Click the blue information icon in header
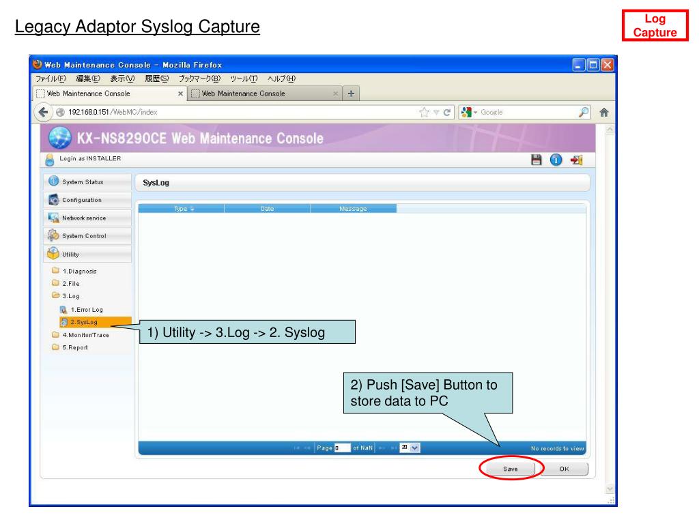The image size is (699, 524). point(556,160)
